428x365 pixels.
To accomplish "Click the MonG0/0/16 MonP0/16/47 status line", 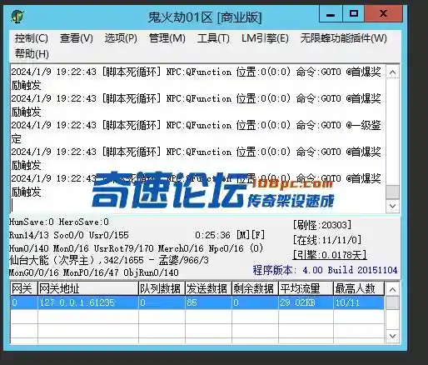I will pos(94,272).
